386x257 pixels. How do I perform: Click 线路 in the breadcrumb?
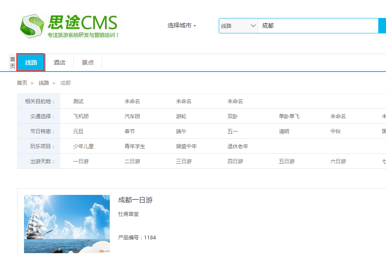point(44,83)
